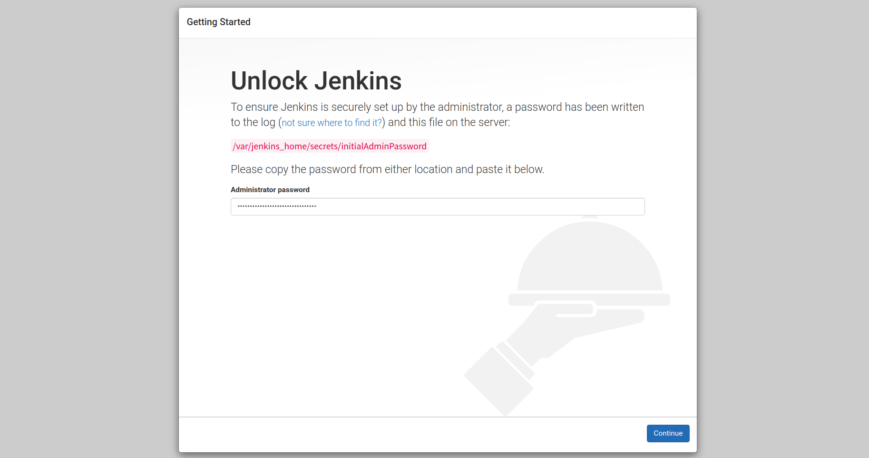Click 'and this file on the server' text
869x458 pixels.
click(x=449, y=122)
